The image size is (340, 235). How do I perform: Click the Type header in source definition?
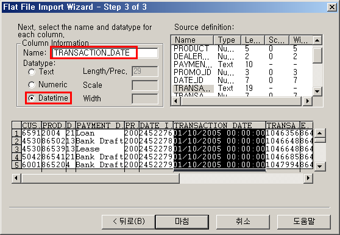(x=227, y=40)
